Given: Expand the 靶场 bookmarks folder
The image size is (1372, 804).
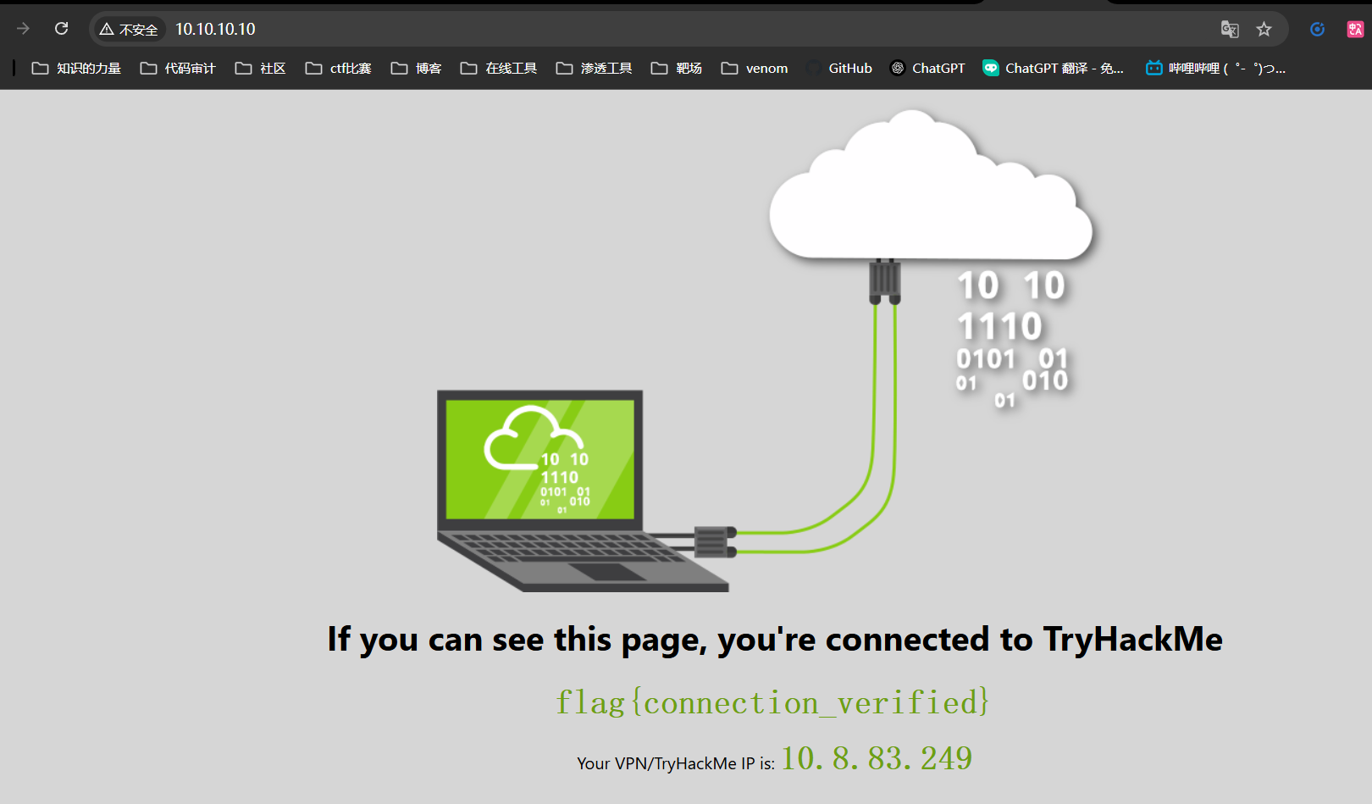Looking at the screenshot, I should point(676,68).
